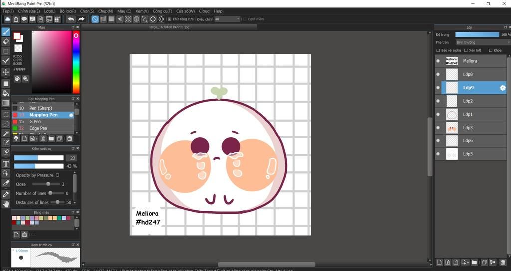Open Lớp9 layer settings gear
Screen dimensions: 511x271
[502, 88]
